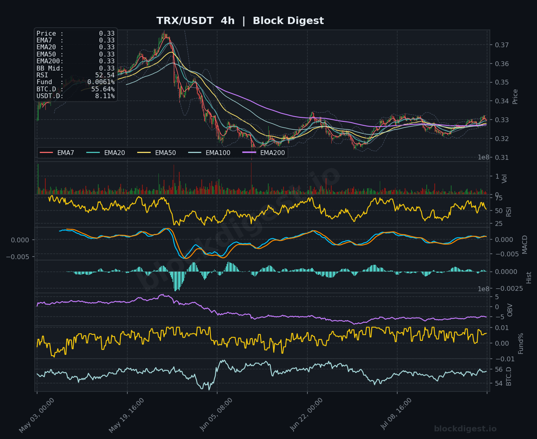Click the Hist axis tick −0.0025
This screenshot has width=537, height=439.
click(x=509, y=289)
